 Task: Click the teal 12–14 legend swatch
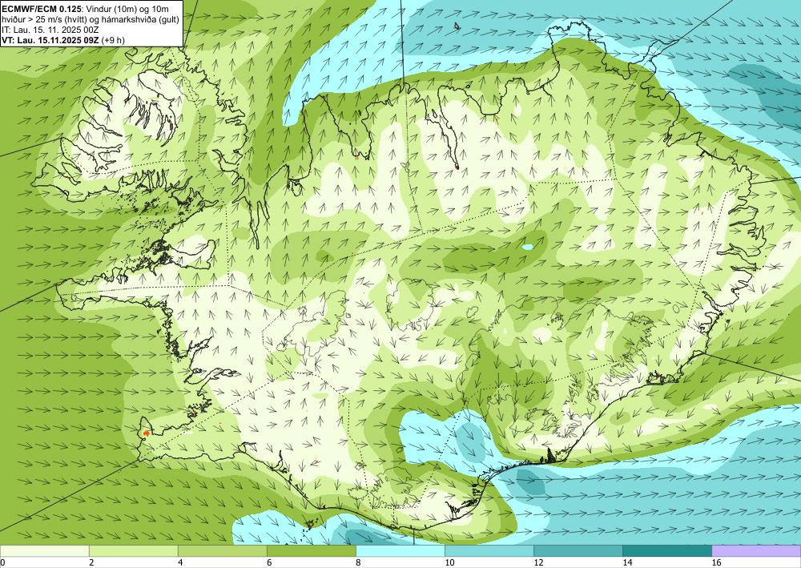578,550
